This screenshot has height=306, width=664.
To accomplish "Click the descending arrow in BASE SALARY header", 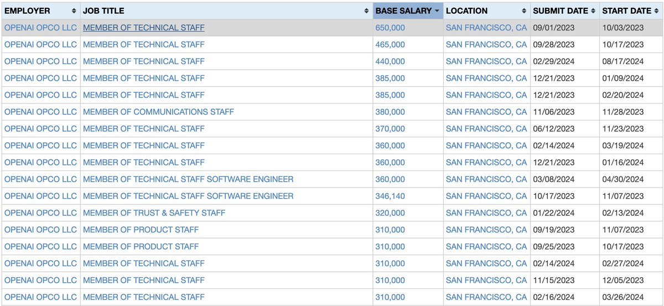I will point(437,11).
